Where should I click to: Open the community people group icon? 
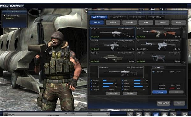165,114
